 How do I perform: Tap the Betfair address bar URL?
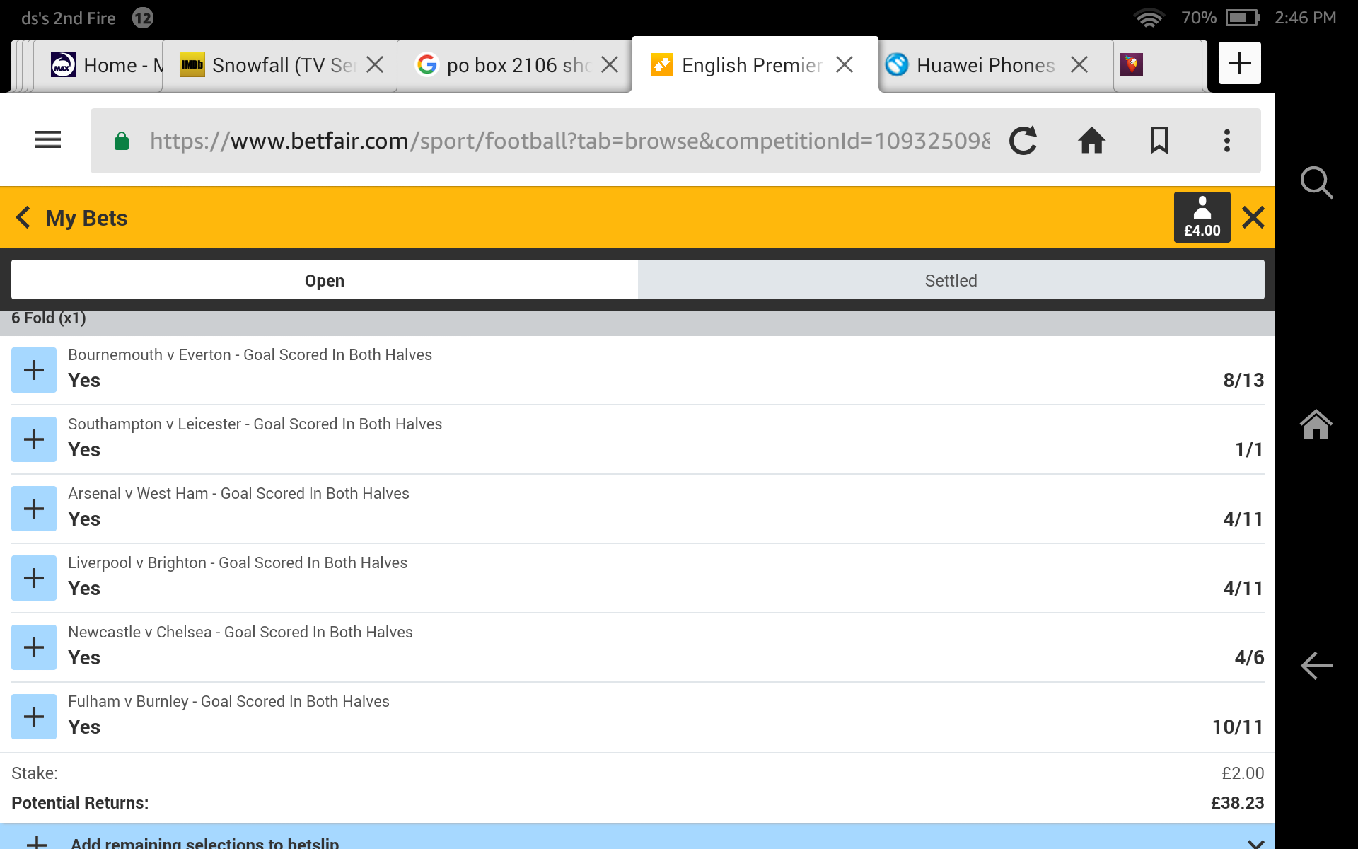[x=569, y=141]
